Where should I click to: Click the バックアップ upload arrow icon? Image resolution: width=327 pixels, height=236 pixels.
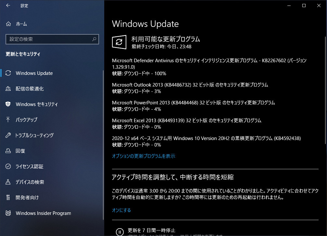tap(8, 120)
